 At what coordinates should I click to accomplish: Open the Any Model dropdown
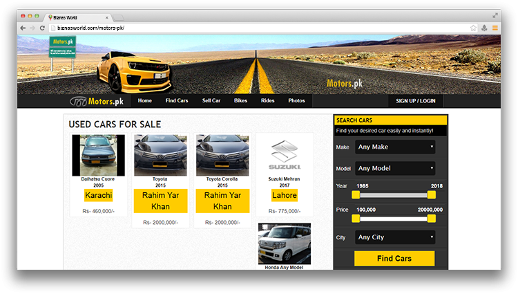[x=395, y=168]
